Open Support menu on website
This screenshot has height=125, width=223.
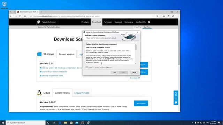tap(118, 22)
